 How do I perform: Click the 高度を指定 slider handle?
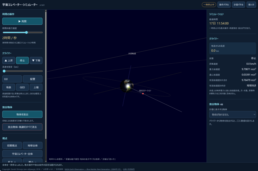(x=4, y=71)
